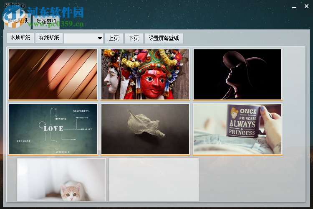The width and height of the screenshot is (313, 209).
Task: Pick the LOVE chalkboard wallpaper
Action: coord(53,129)
